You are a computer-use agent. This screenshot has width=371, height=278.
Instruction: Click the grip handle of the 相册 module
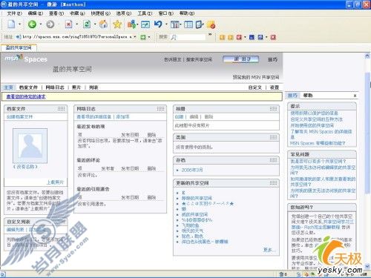pyautogui.click(x=273, y=109)
